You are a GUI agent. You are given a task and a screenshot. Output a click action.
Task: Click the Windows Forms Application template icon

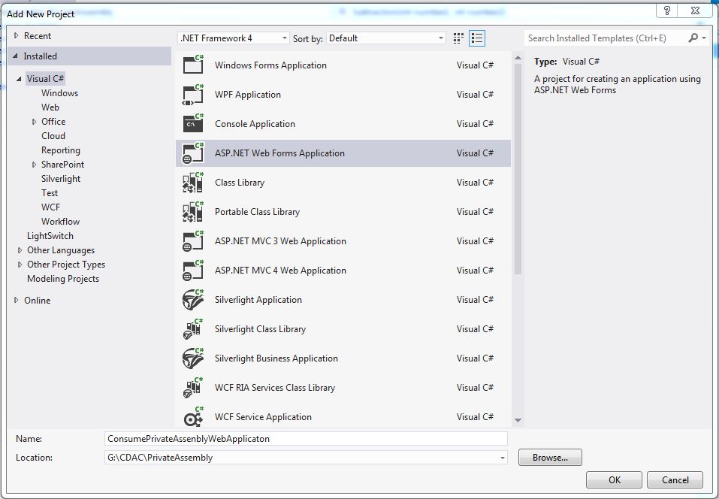click(193, 65)
